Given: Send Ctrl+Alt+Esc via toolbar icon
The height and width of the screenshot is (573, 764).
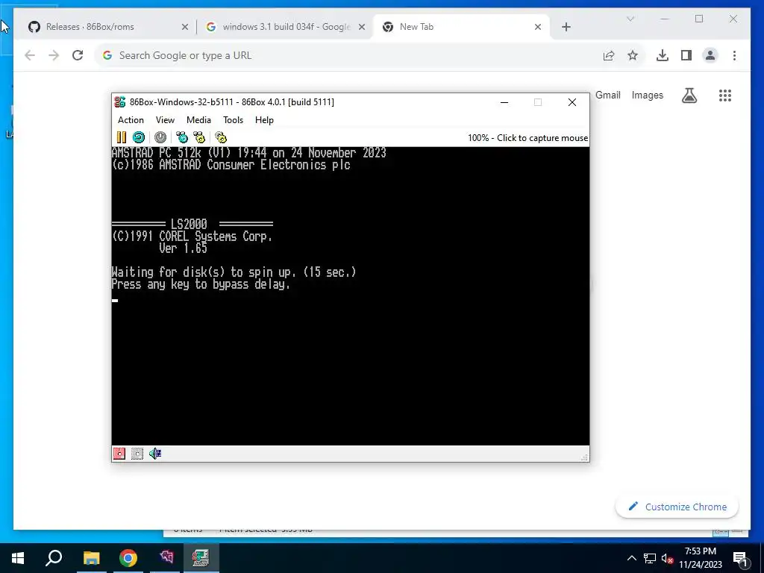Looking at the screenshot, I should click(199, 137).
